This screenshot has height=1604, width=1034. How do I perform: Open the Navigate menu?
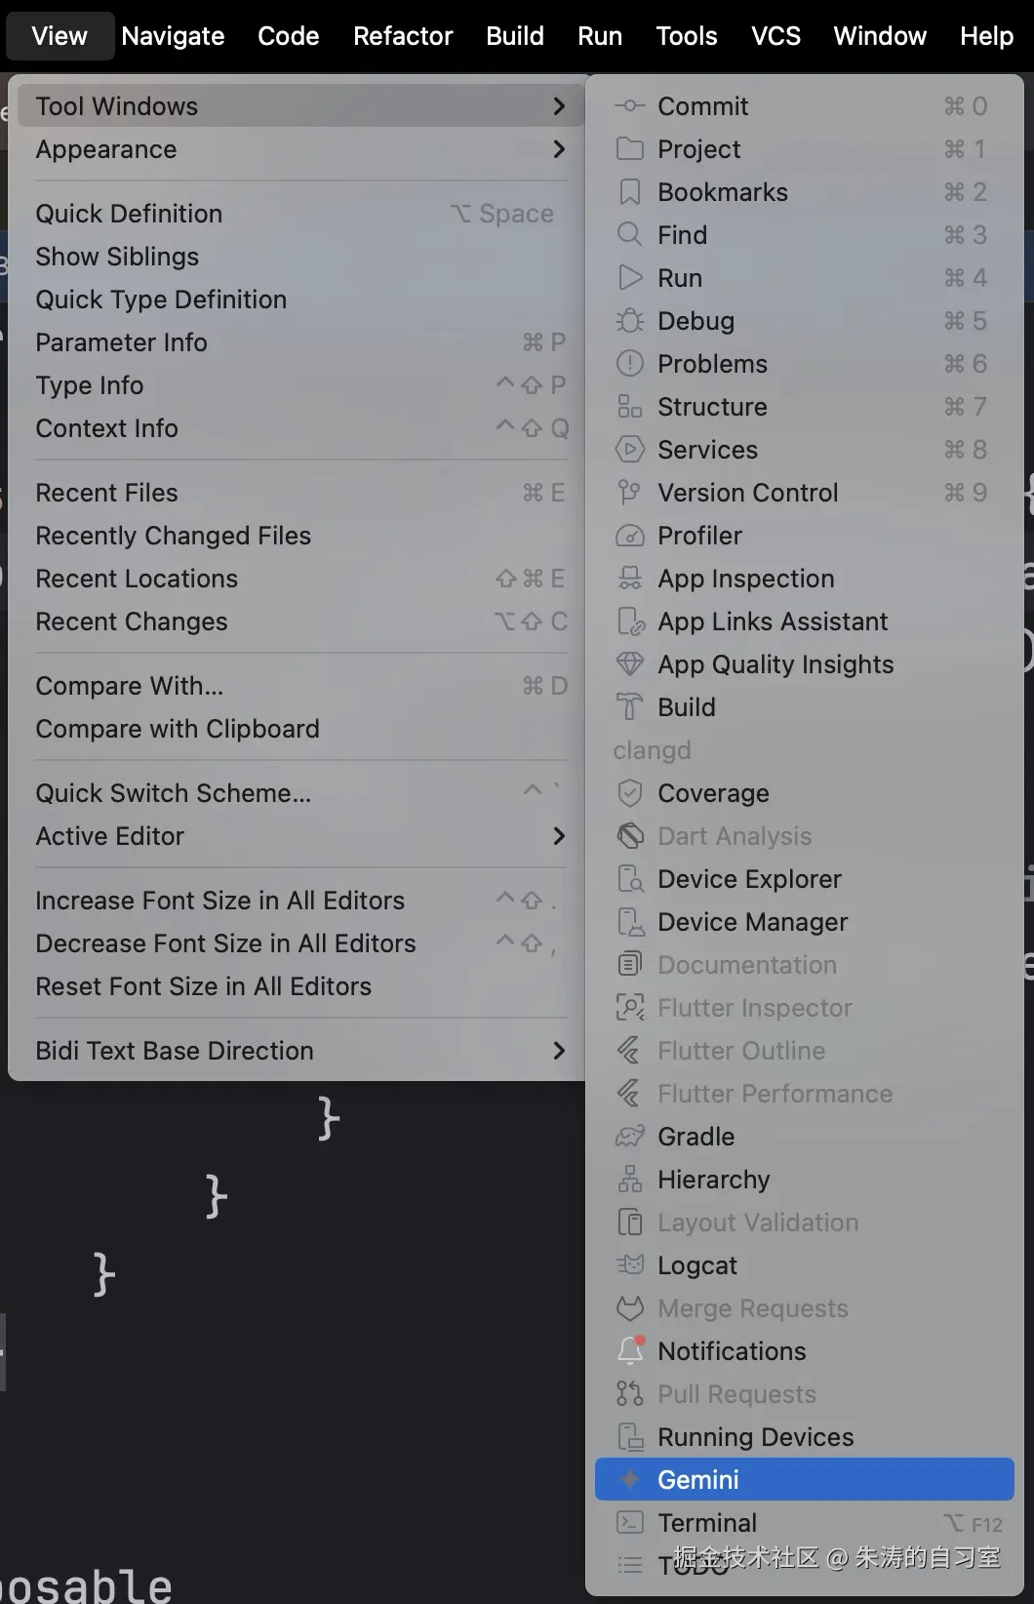click(173, 36)
